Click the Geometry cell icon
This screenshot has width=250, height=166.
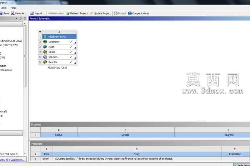tap(45, 42)
